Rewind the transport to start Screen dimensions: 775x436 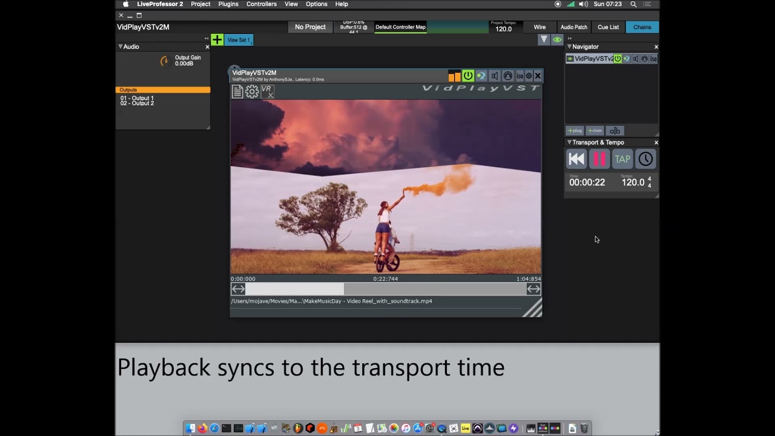pos(576,159)
